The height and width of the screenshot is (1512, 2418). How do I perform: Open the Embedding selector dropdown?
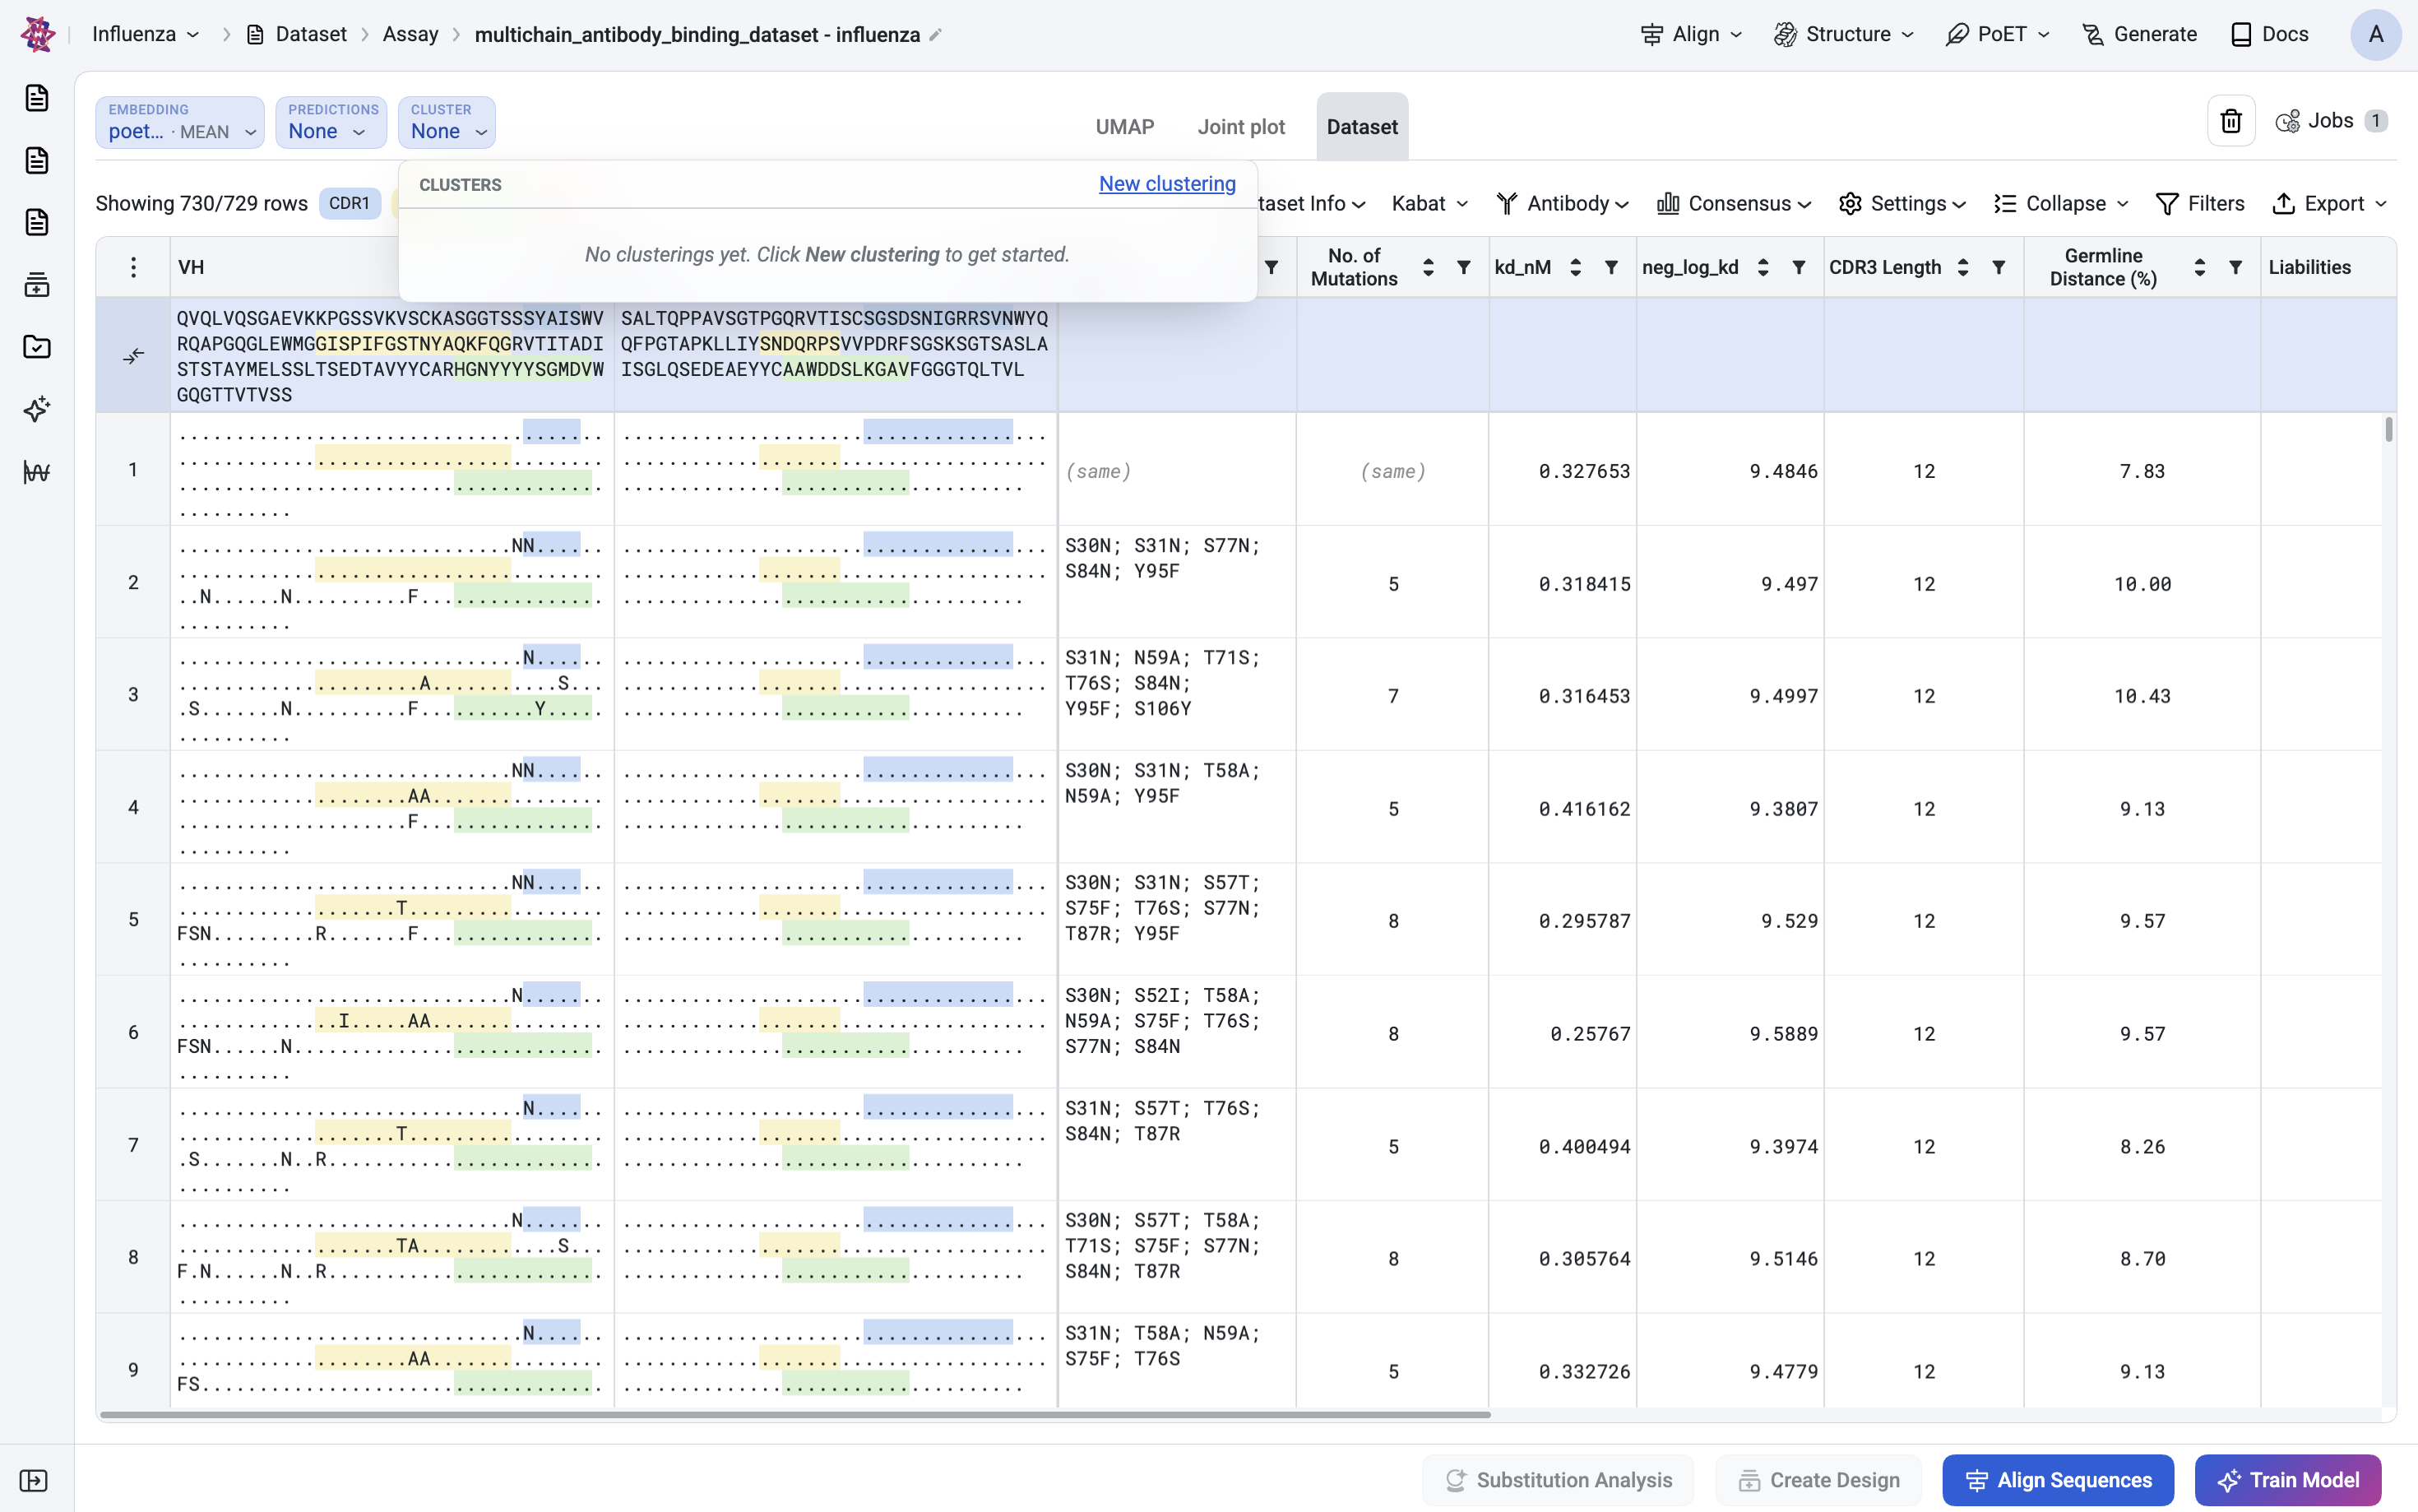point(180,122)
